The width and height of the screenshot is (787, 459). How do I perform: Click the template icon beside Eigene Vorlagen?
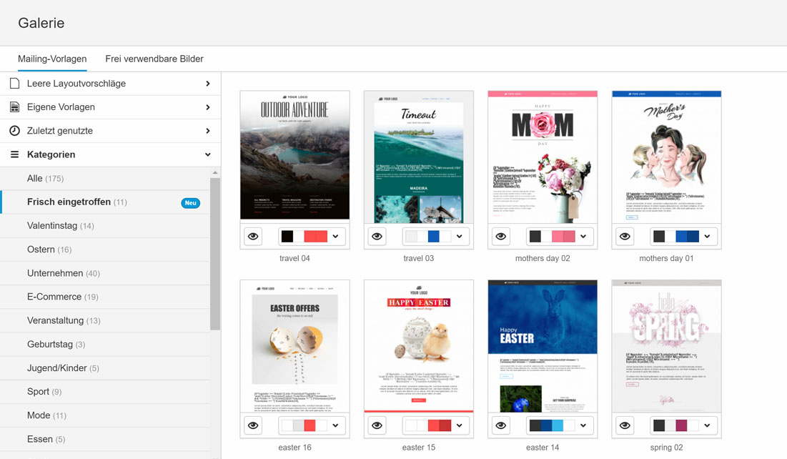pos(14,107)
